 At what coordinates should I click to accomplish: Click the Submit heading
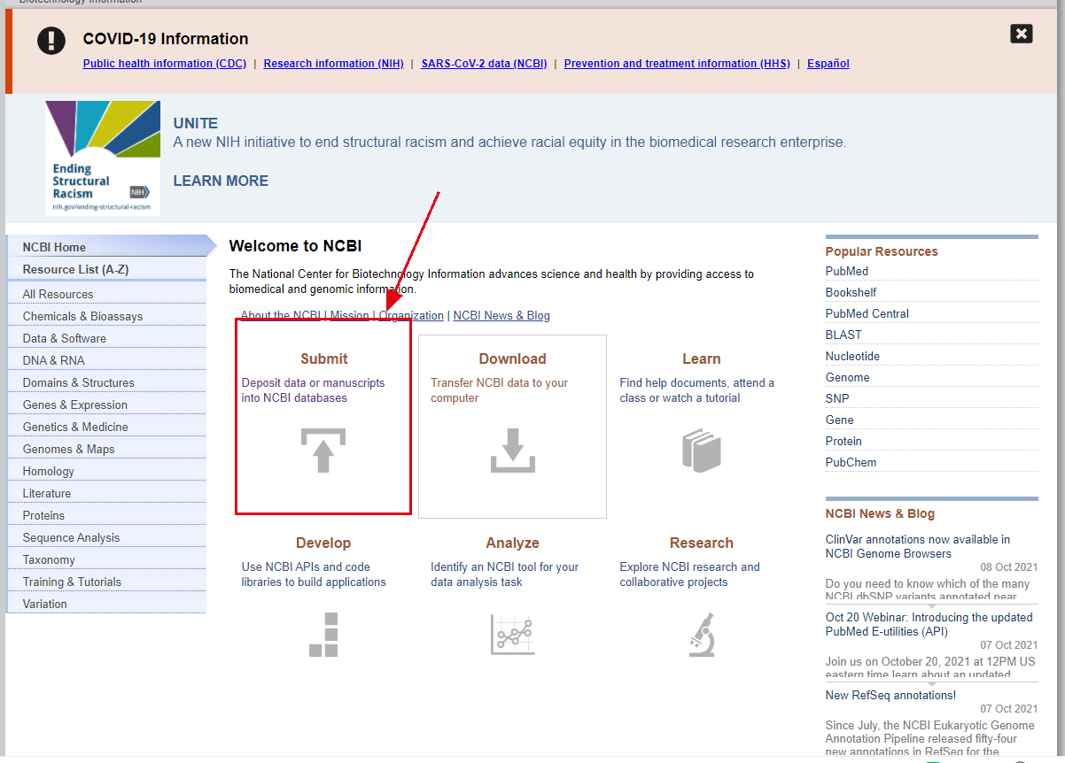[x=323, y=358]
